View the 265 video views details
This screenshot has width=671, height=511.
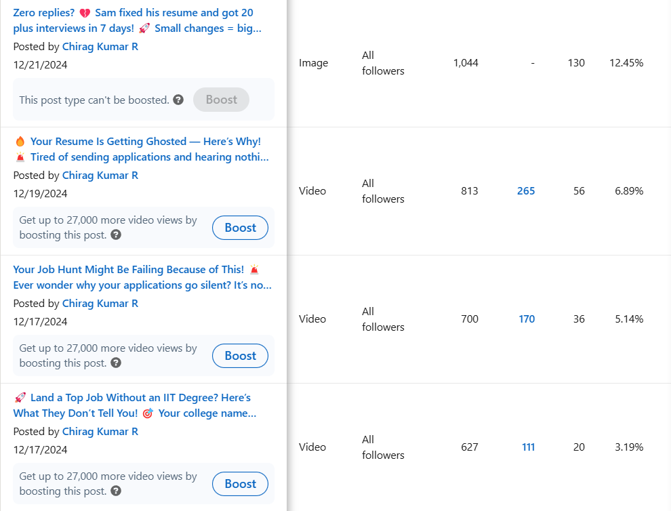point(526,191)
